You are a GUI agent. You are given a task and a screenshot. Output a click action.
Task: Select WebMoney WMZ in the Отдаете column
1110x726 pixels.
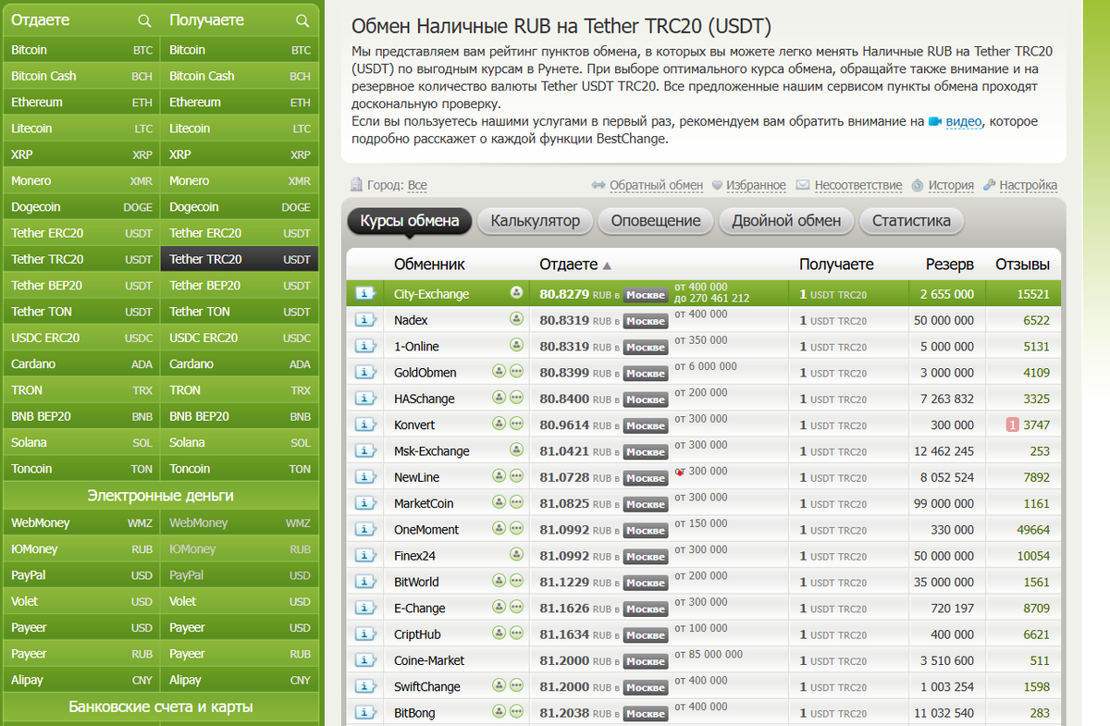81,523
